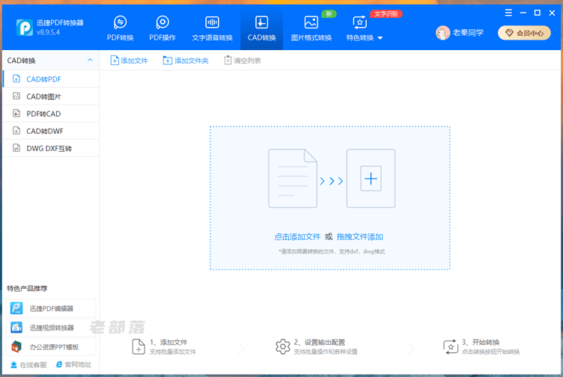Click the 文字识别 red badge
Viewport: 563px width, 377px height.
[x=386, y=14]
